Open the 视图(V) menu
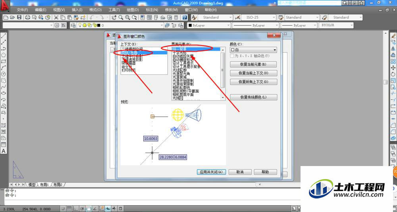 pos(59,10)
